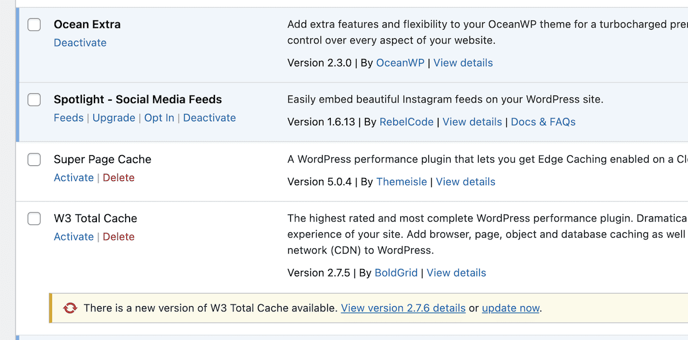Open the Themeisle author link
Screen dimensions: 688x340
tap(402, 182)
